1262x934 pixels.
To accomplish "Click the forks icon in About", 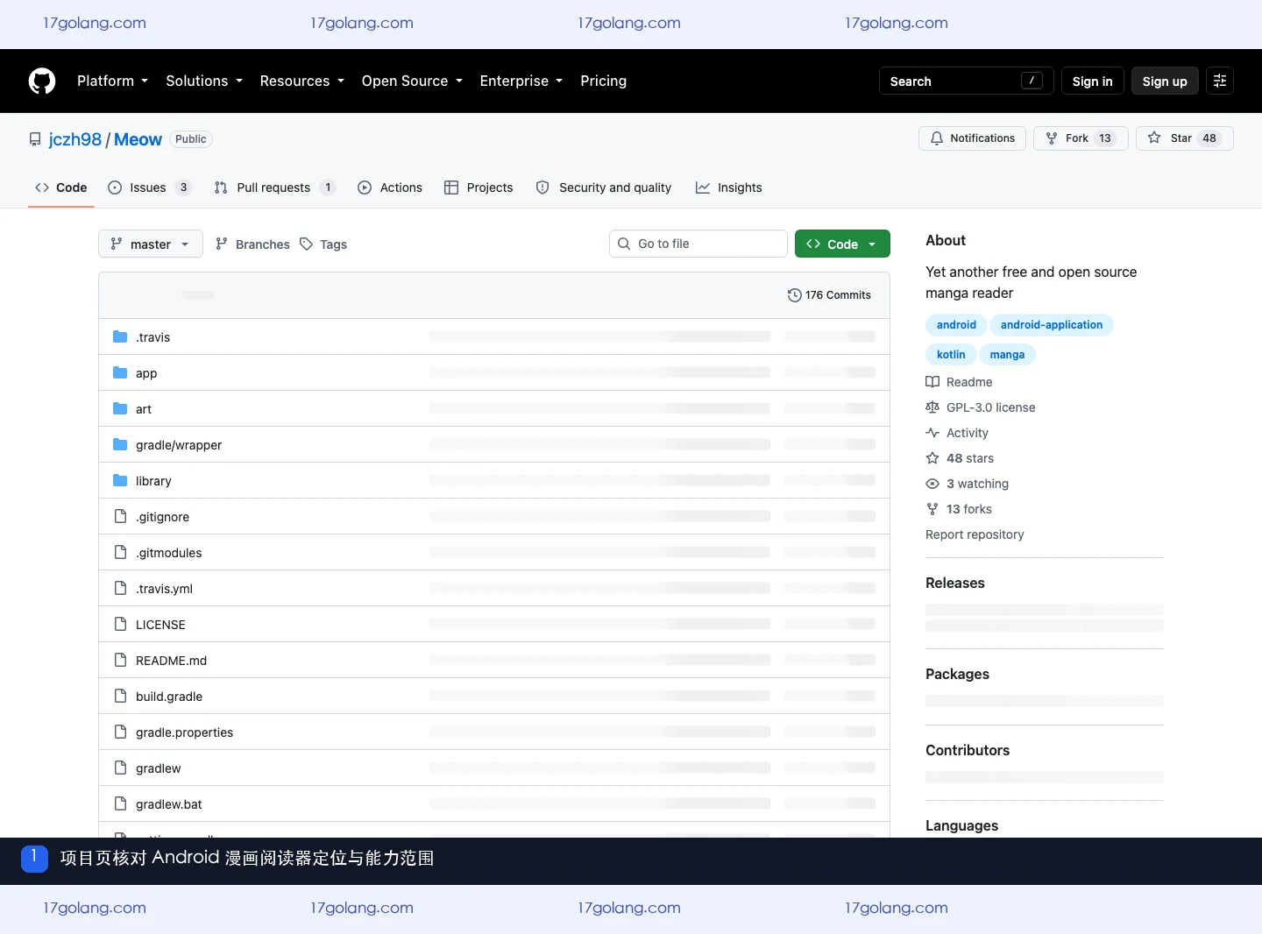I will coord(932,509).
